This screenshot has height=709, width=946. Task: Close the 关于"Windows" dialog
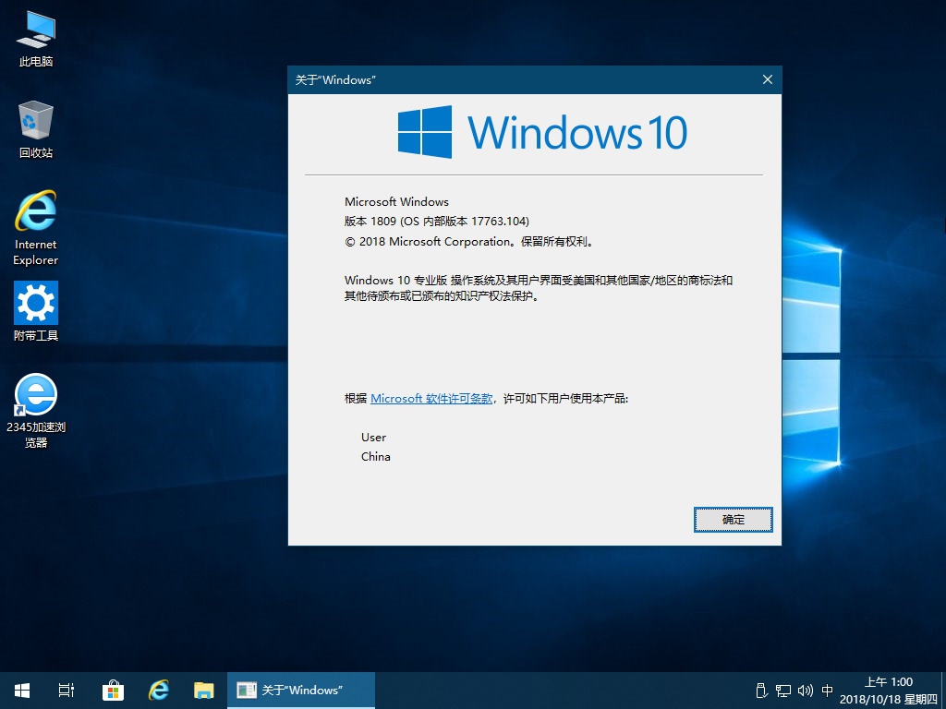(768, 79)
